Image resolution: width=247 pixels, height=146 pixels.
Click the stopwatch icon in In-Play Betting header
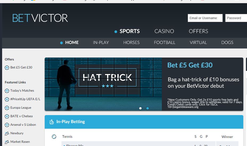pyautogui.click(x=52, y=122)
